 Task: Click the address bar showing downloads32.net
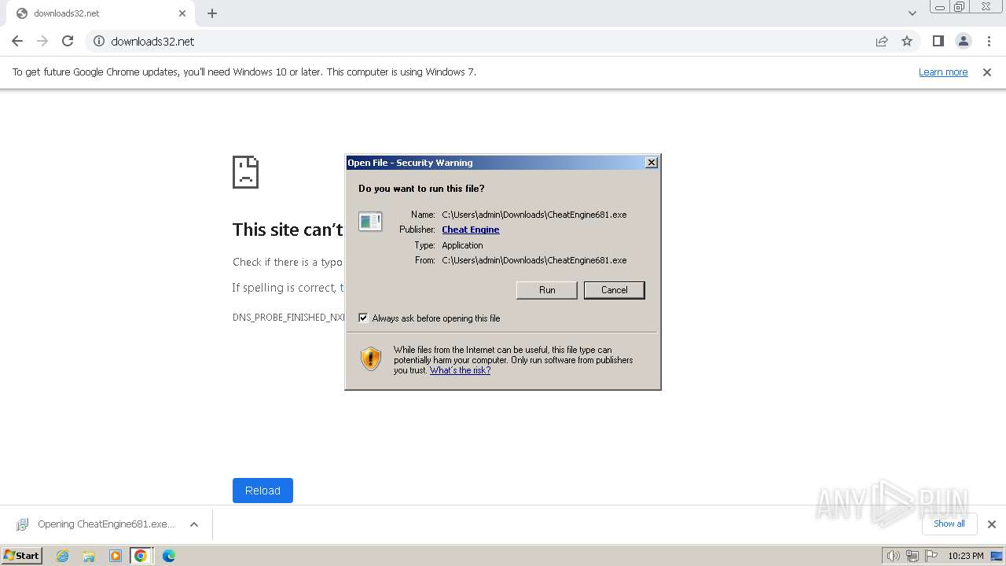tap(487, 41)
